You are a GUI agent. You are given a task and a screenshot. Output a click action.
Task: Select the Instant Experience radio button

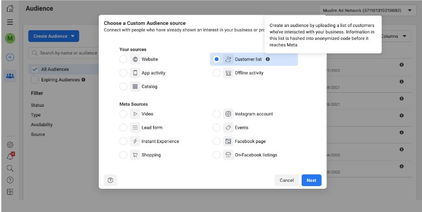point(123,141)
